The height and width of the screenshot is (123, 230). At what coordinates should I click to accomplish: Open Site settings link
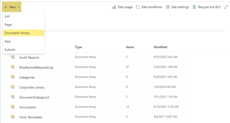(x=180, y=7)
